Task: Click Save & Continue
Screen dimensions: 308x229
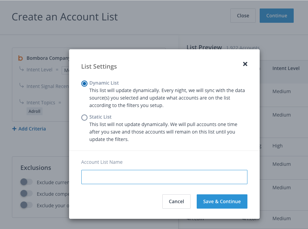Action: coord(222,201)
